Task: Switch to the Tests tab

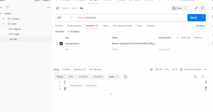Action: coord(139,26)
